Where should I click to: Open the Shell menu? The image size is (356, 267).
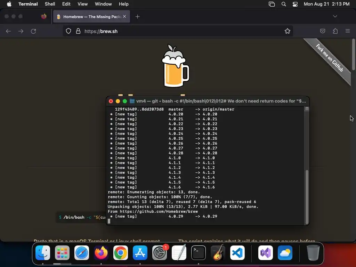click(50, 4)
